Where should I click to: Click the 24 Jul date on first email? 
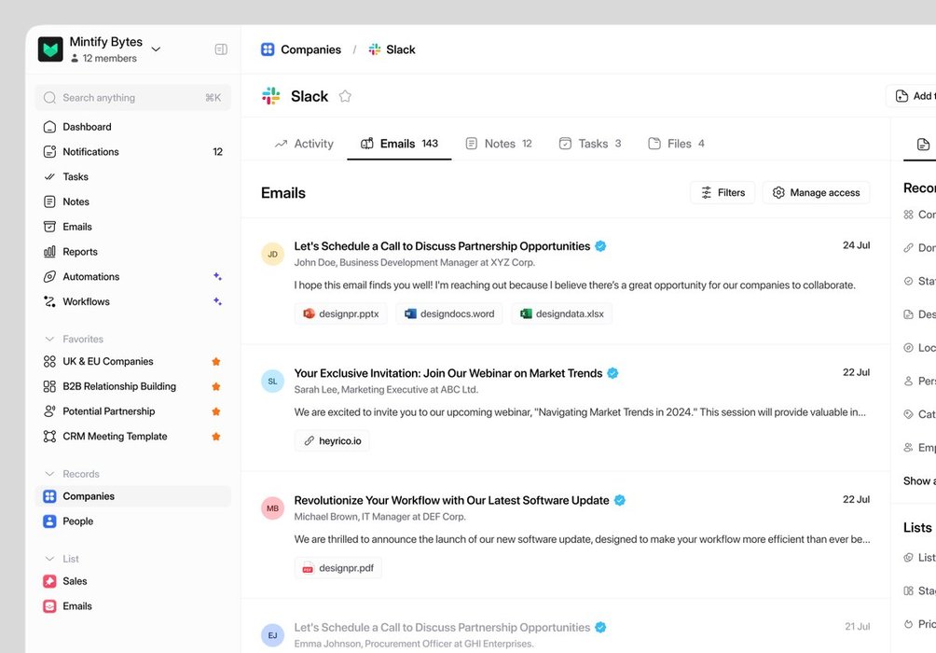[856, 245]
